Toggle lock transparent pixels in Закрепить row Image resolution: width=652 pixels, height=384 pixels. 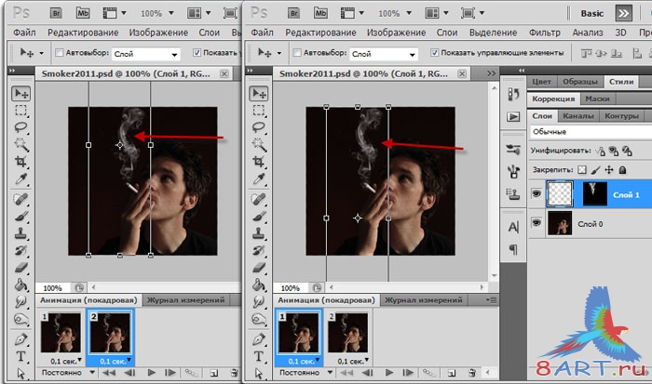tap(582, 170)
